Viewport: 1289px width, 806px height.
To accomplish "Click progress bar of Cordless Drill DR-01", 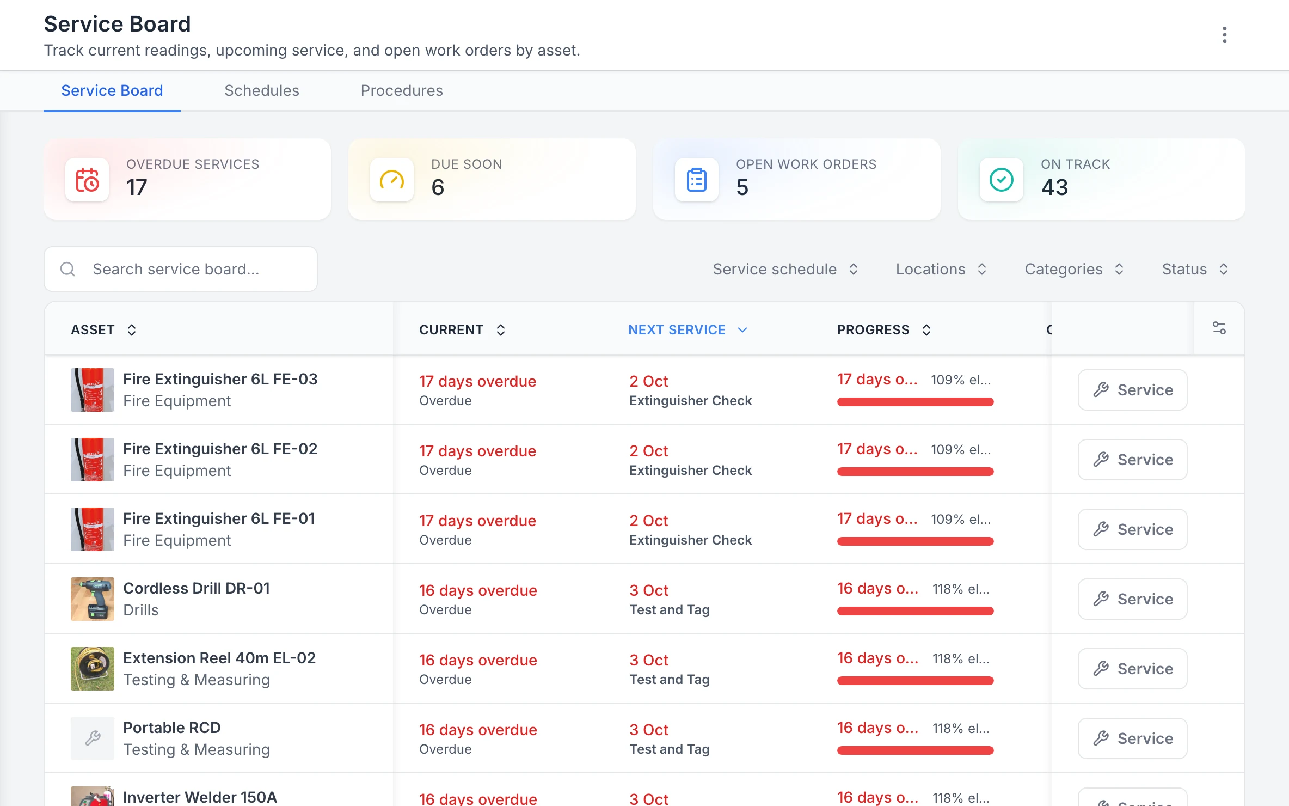I will click(x=916, y=611).
